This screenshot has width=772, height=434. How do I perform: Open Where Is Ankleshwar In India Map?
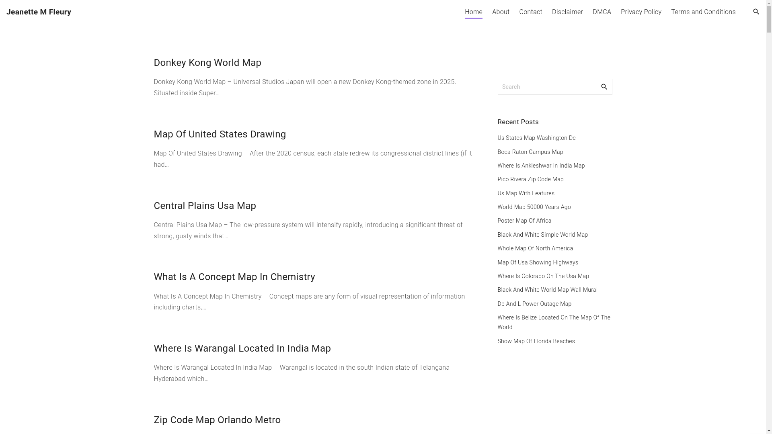pyautogui.click(x=541, y=166)
